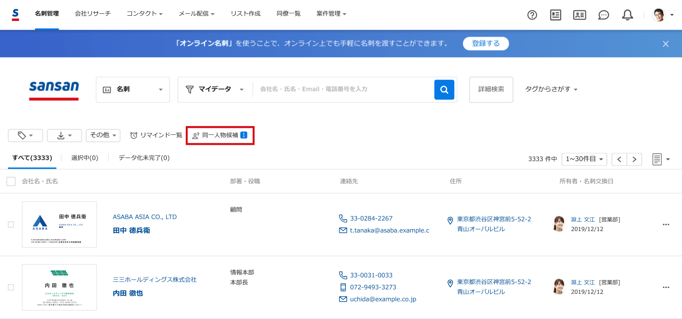Click owner name 淵上 文江 in 田中 徳兵衛 row
This screenshot has height=319, width=682.
pyautogui.click(x=583, y=220)
